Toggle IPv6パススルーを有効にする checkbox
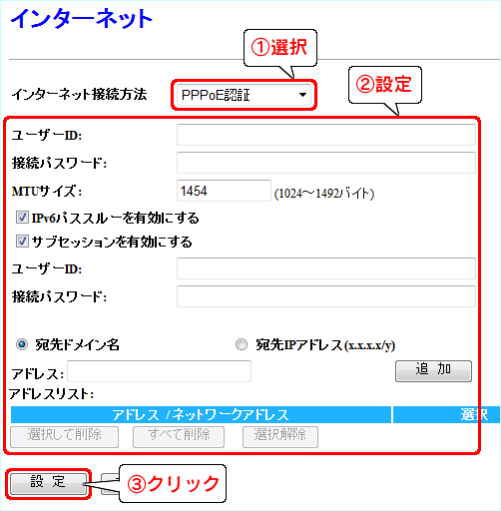501x511 pixels. 22,218
